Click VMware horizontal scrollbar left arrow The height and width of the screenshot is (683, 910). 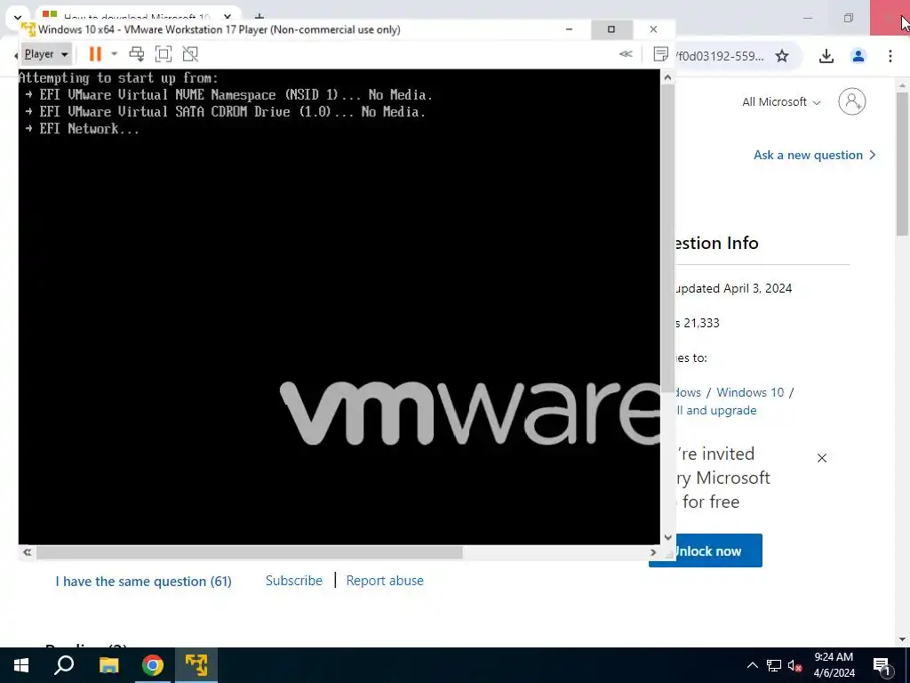(28, 552)
